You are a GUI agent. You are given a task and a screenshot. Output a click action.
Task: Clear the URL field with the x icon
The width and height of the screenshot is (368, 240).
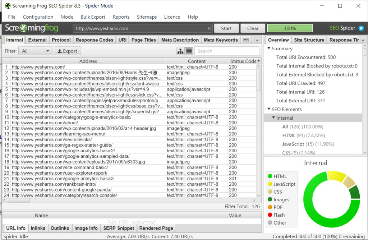click(209, 28)
